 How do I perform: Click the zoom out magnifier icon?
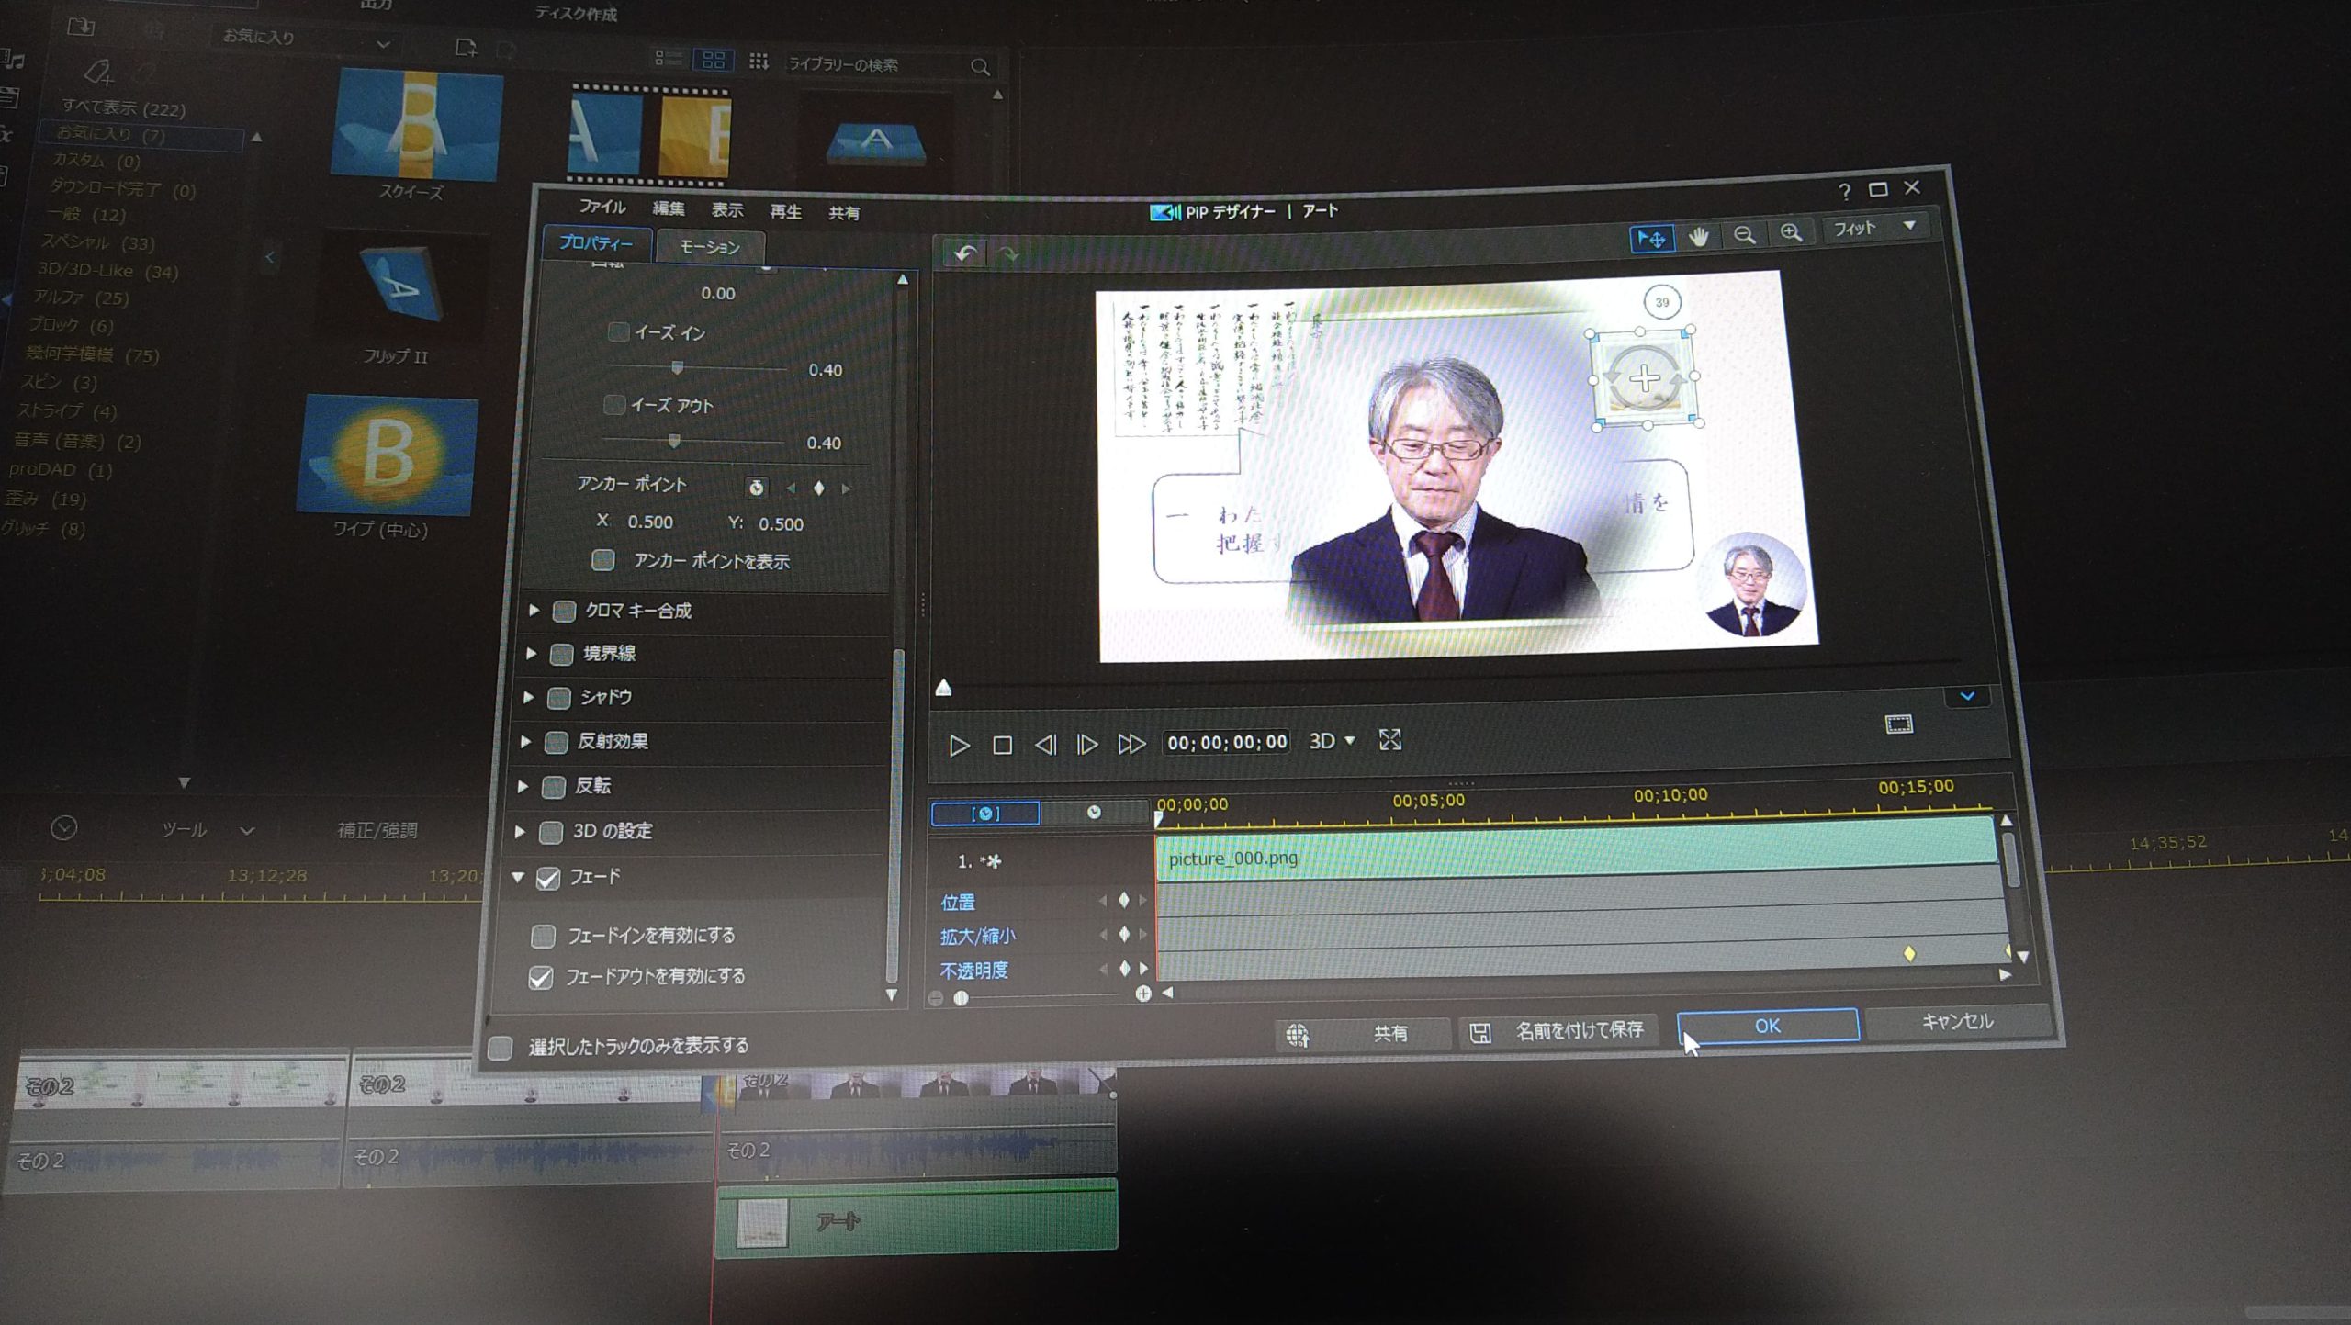point(1744,235)
